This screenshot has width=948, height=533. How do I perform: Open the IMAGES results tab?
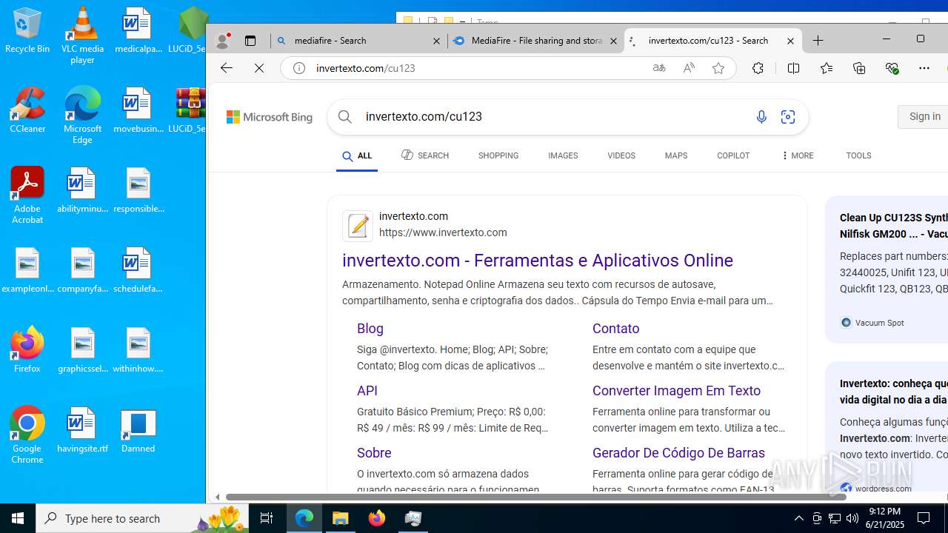click(x=563, y=155)
